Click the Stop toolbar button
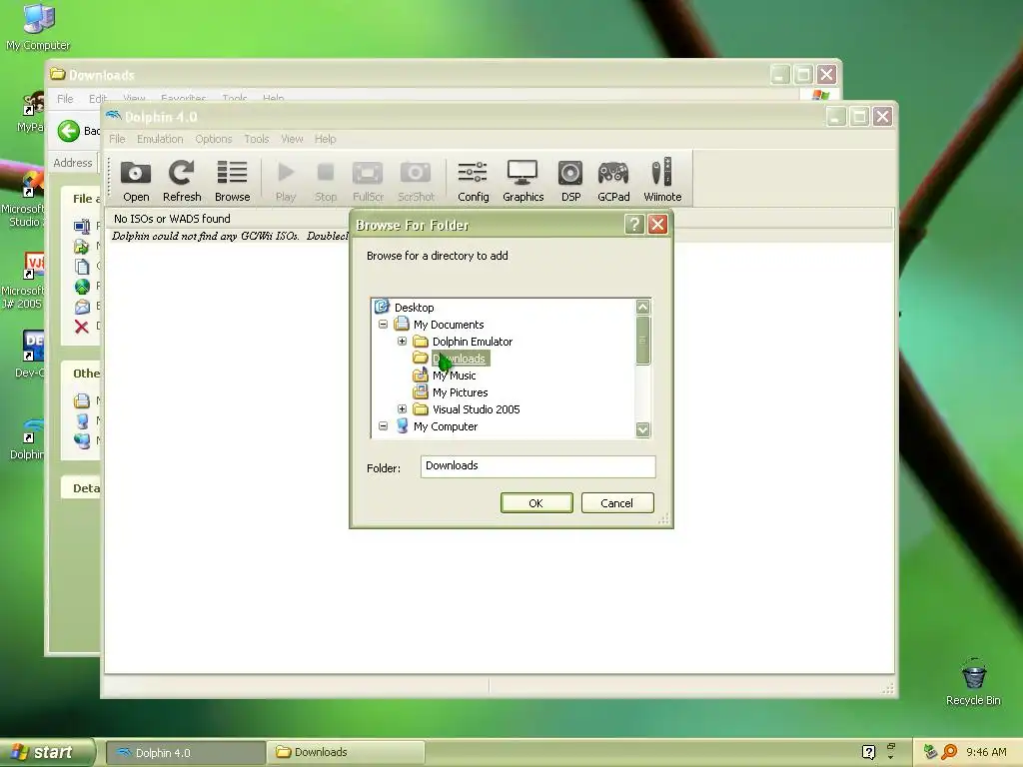The height and width of the screenshot is (767, 1023). (x=326, y=181)
